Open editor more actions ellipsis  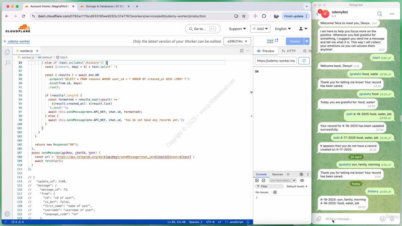(248, 51)
